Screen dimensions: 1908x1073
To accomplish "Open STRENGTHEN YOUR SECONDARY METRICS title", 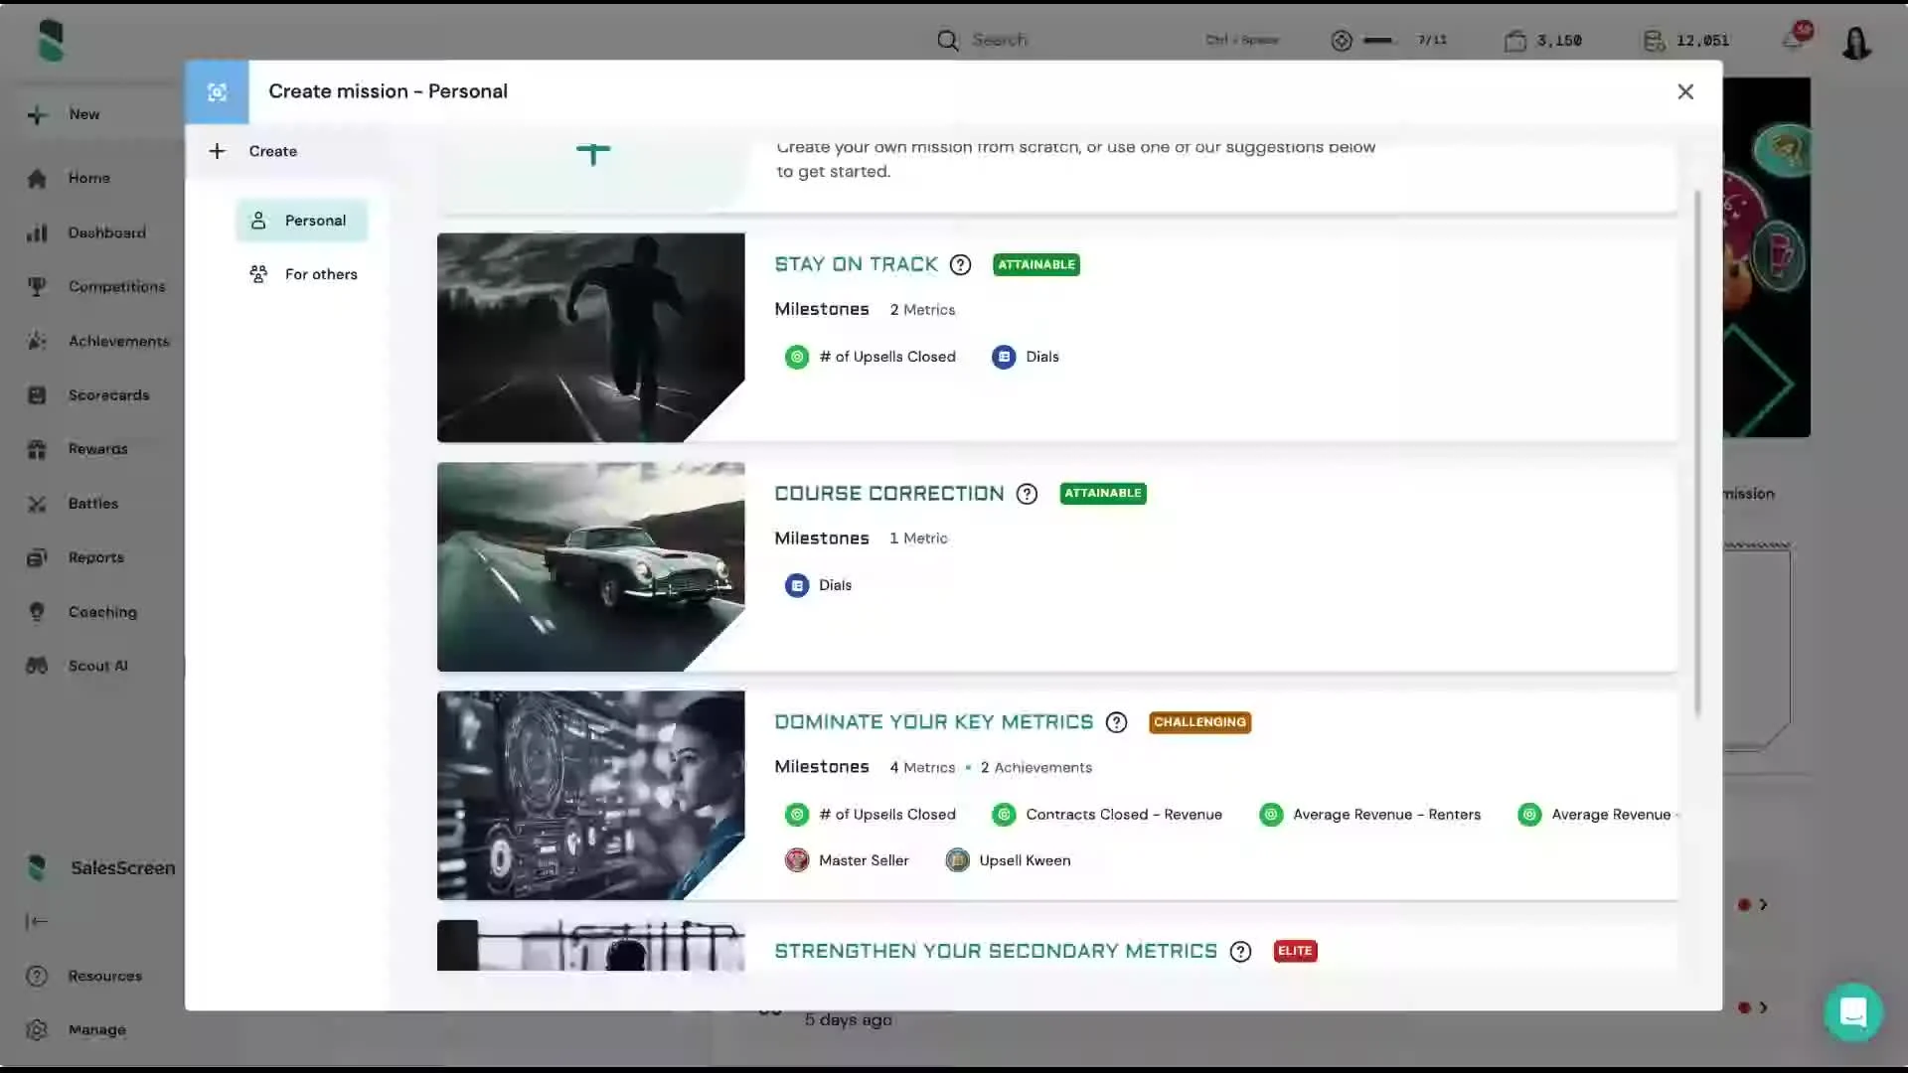I will (x=996, y=951).
